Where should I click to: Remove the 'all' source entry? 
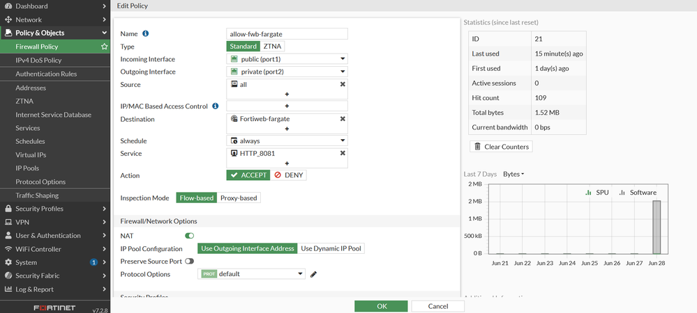point(343,84)
